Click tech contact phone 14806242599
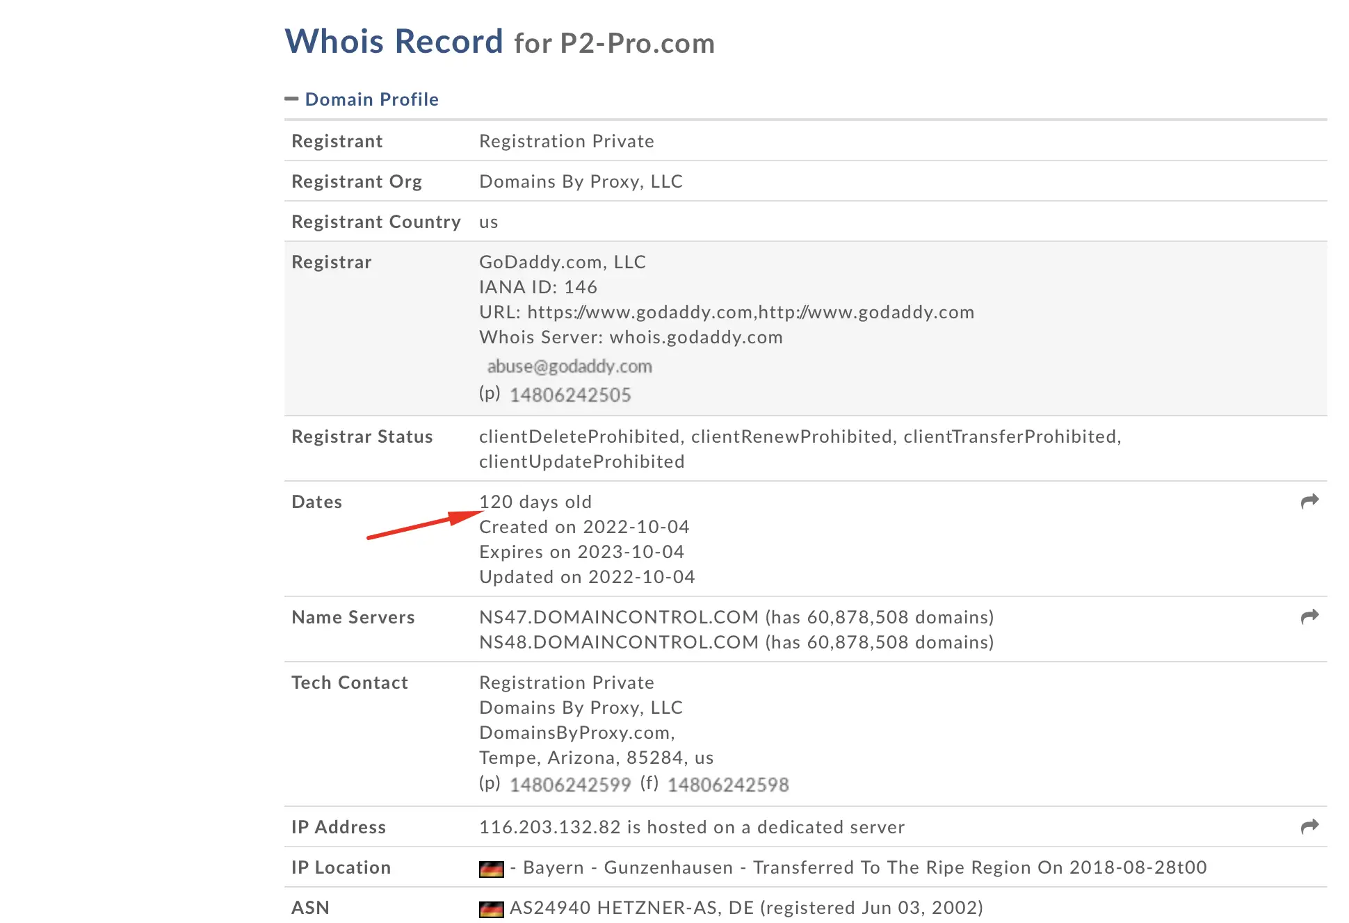 (570, 785)
